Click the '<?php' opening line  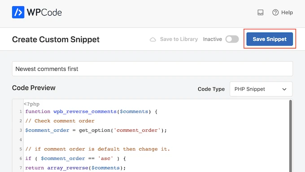[x=31, y=104]
